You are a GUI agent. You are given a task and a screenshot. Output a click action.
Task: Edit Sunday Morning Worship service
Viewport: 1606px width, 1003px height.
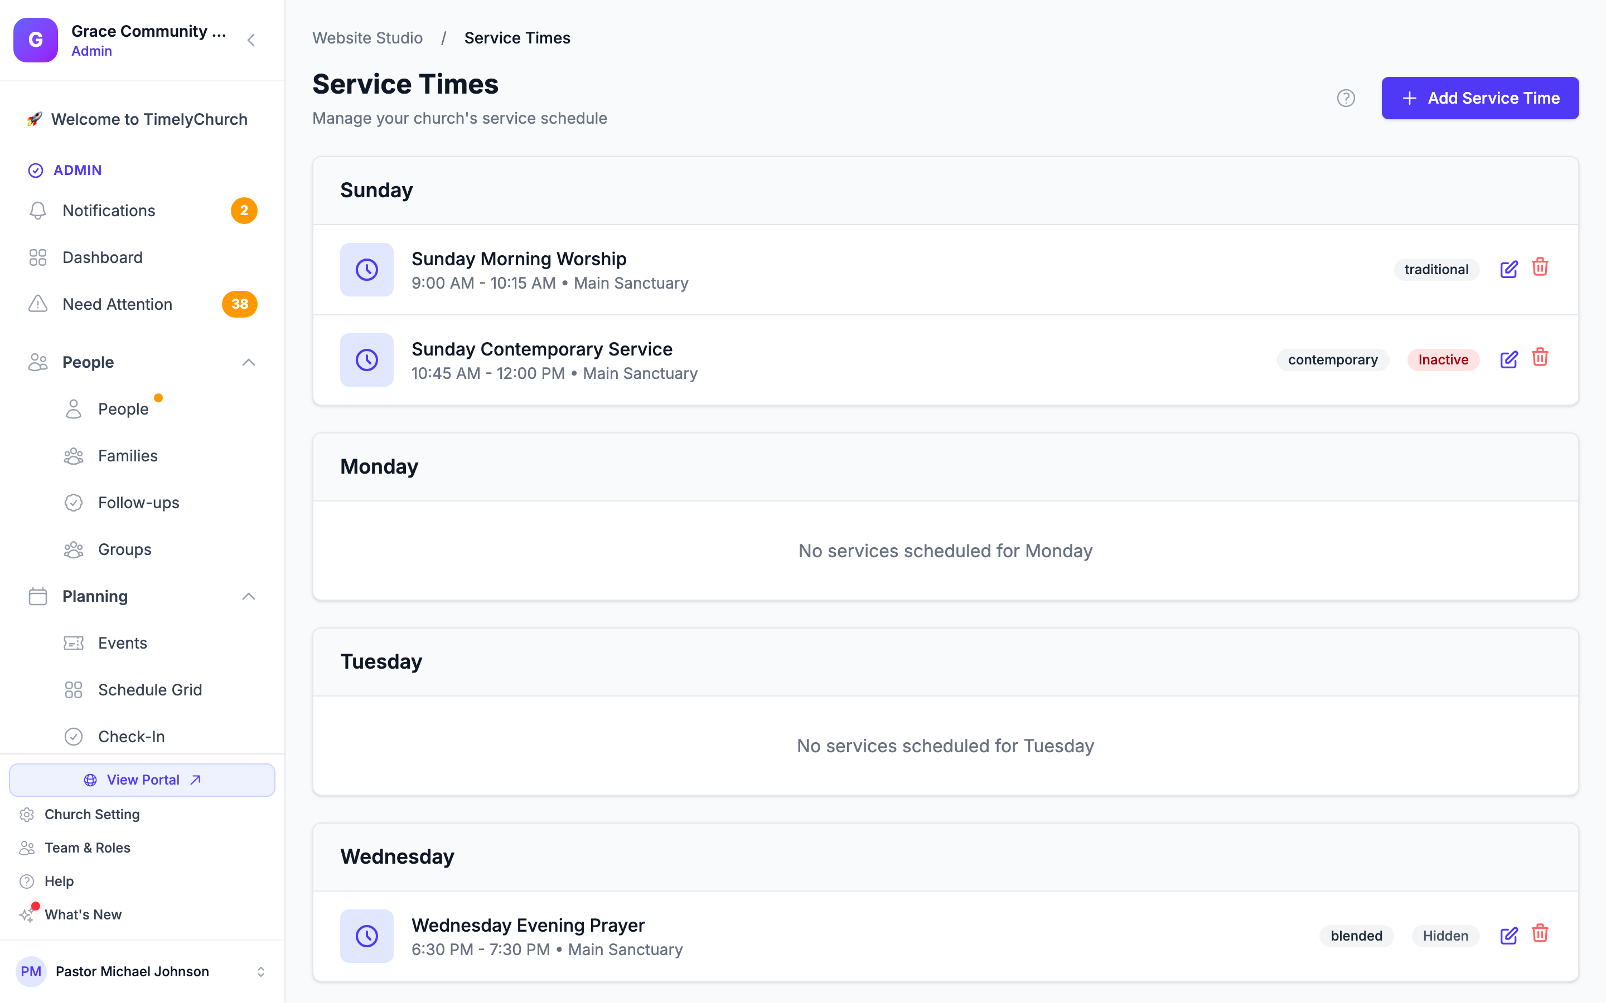click(1508, 269)
